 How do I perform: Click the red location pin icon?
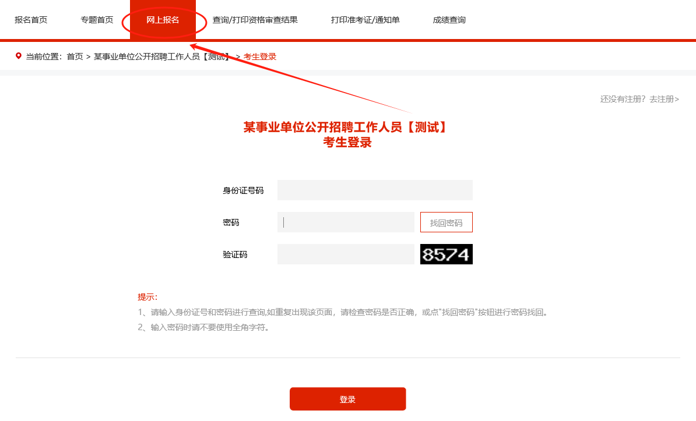tap(18, 56)
